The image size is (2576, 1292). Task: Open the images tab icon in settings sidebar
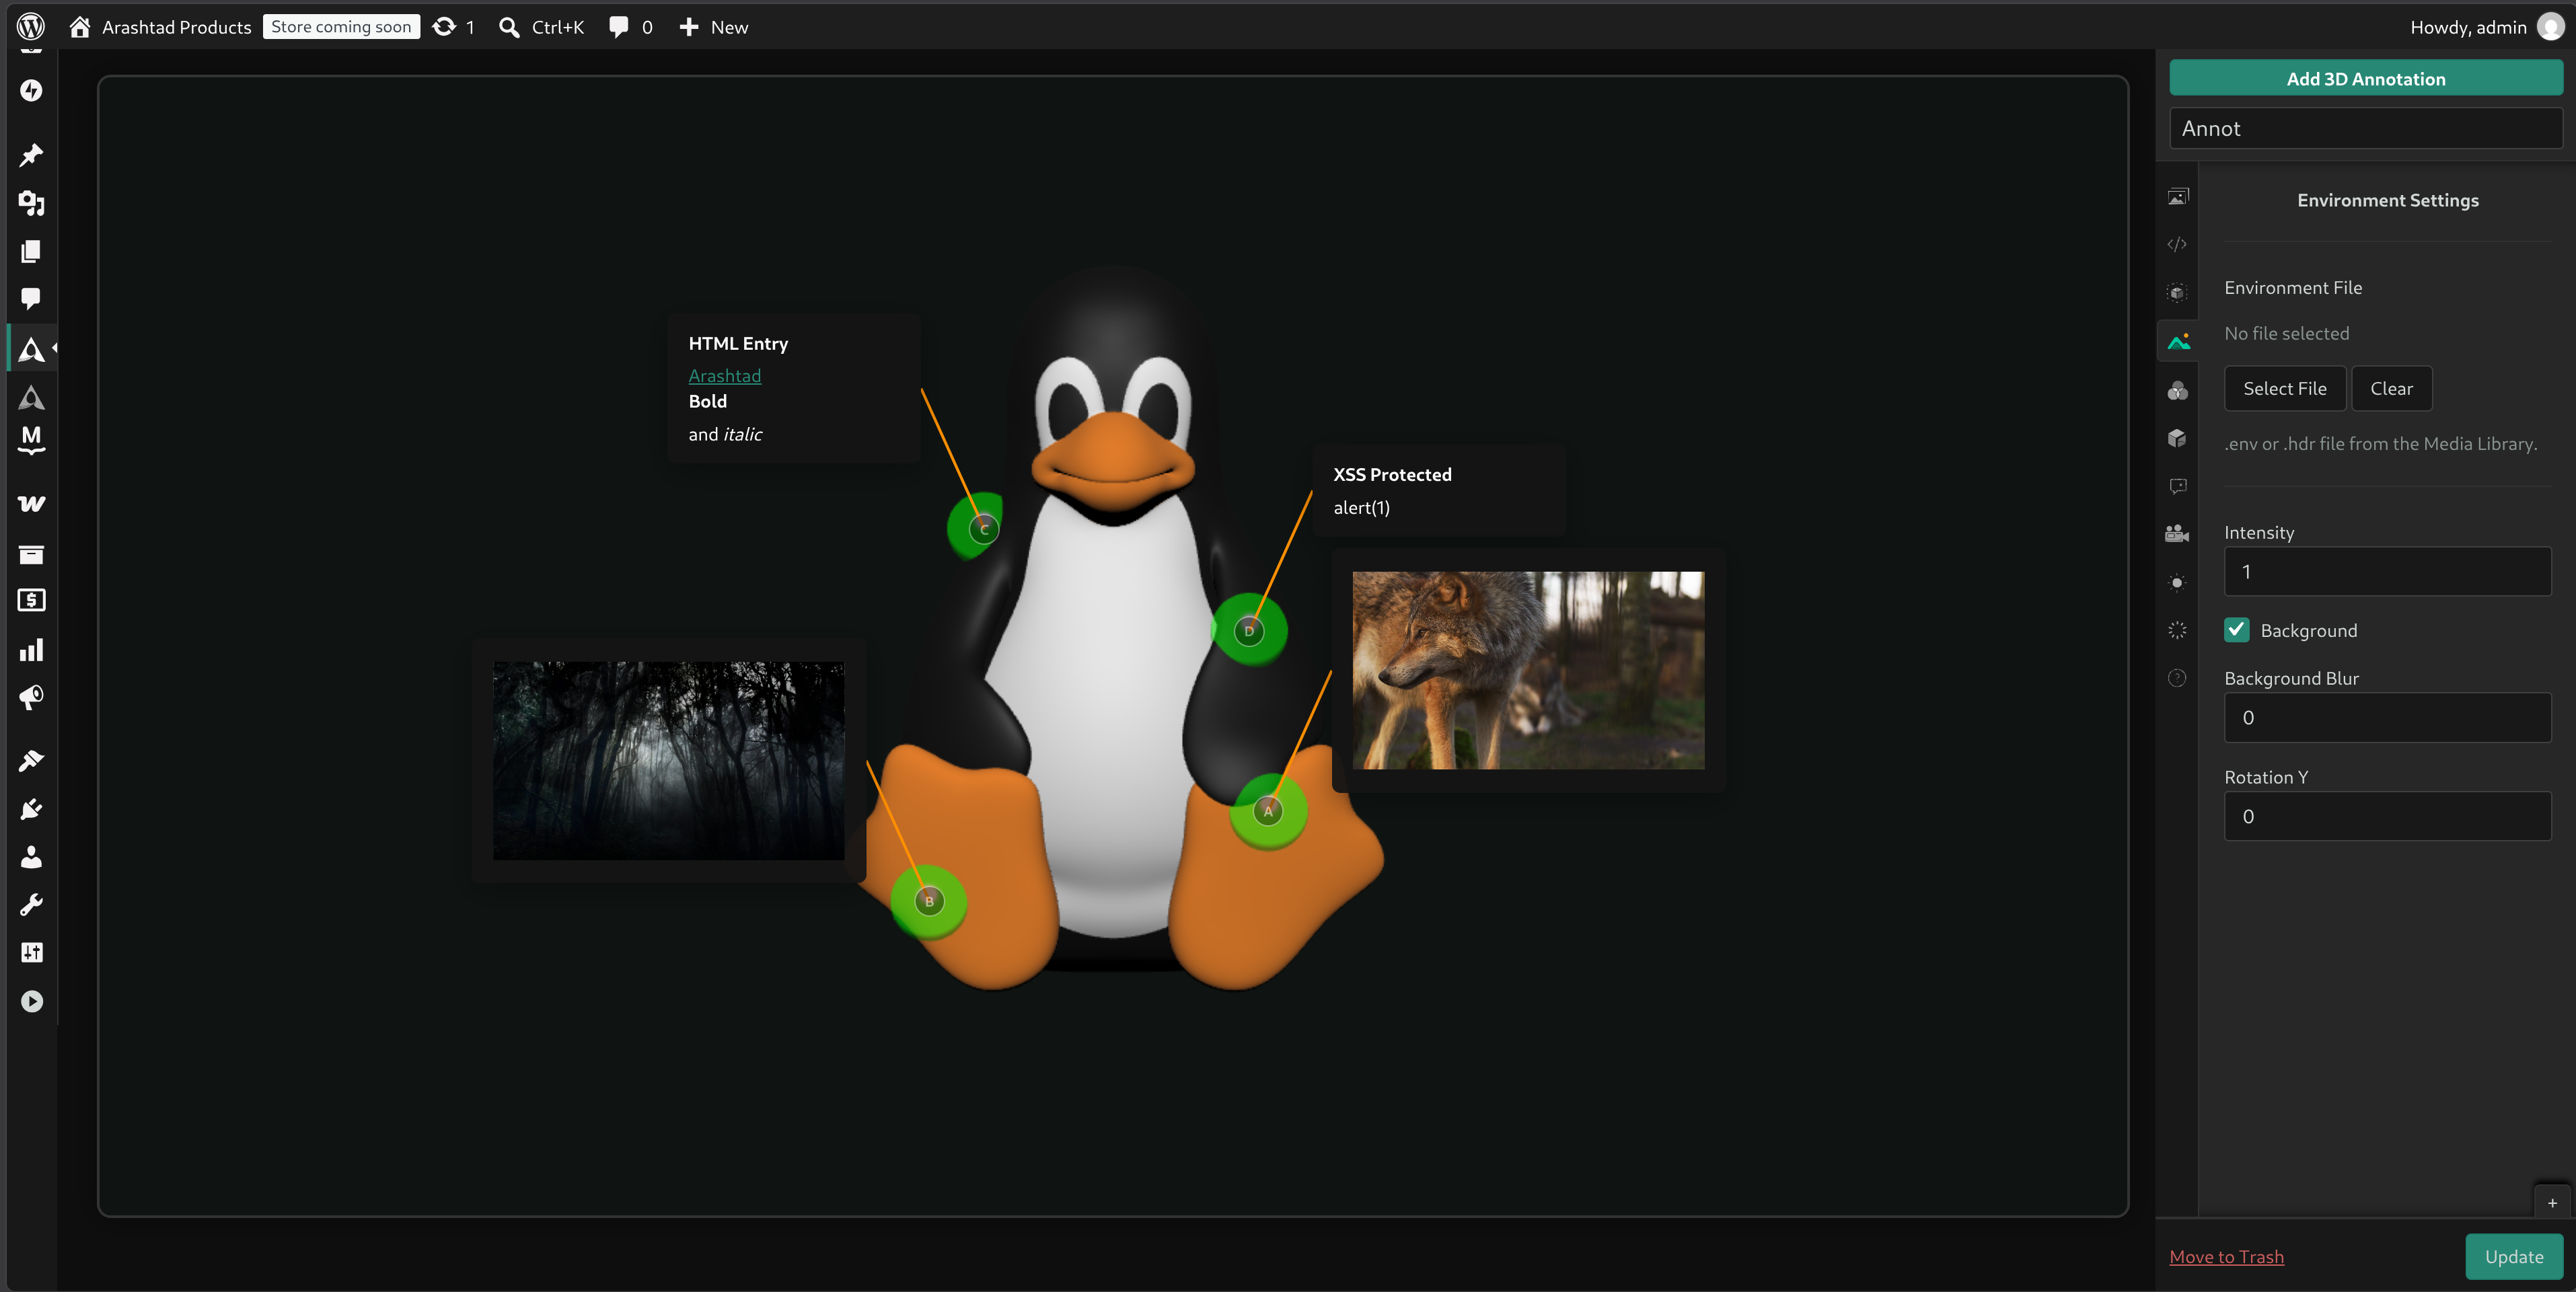tap(2177, 197)
